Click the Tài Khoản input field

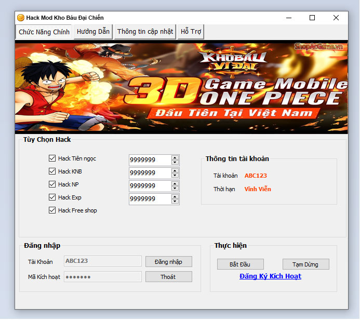tap(103, 261)
